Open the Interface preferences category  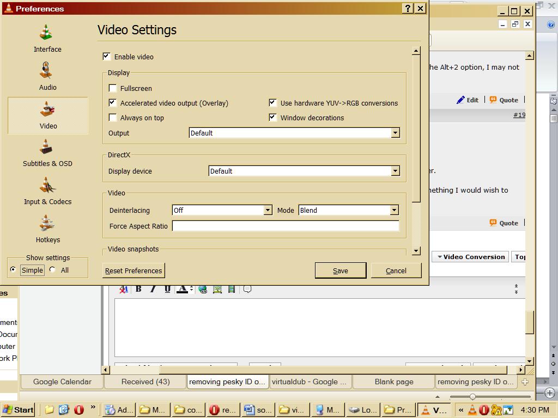(x=47, y=39)
